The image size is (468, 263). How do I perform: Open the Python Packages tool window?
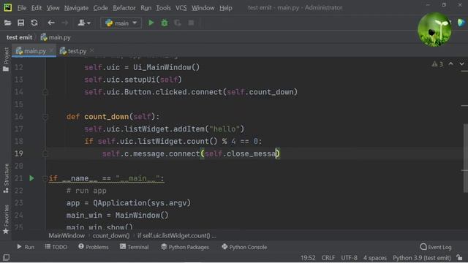[185, 247]
